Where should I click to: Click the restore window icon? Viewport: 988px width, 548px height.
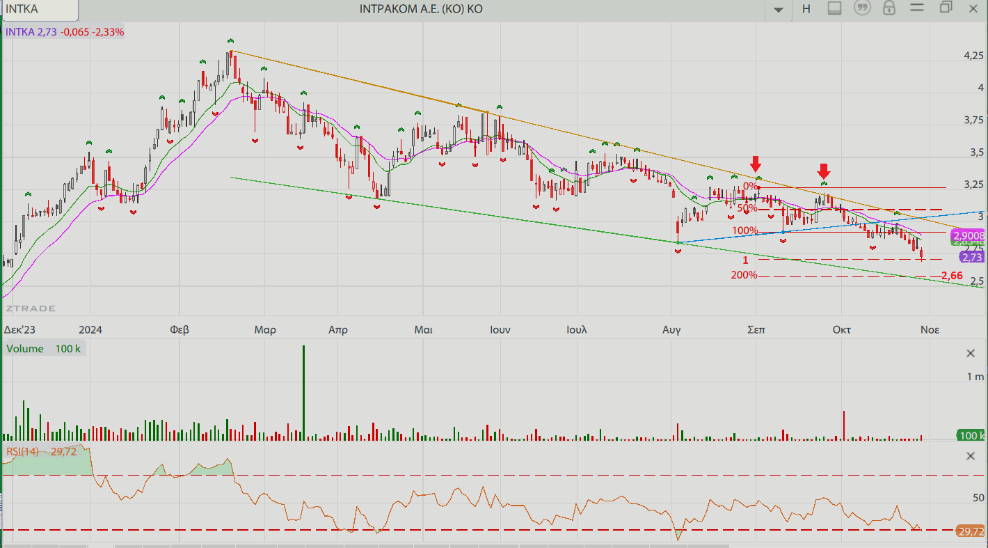(946, 8)
